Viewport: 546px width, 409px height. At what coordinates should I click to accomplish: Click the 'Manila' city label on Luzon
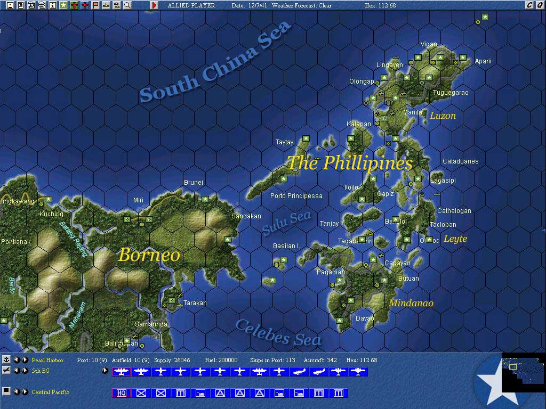click(413, 112)
